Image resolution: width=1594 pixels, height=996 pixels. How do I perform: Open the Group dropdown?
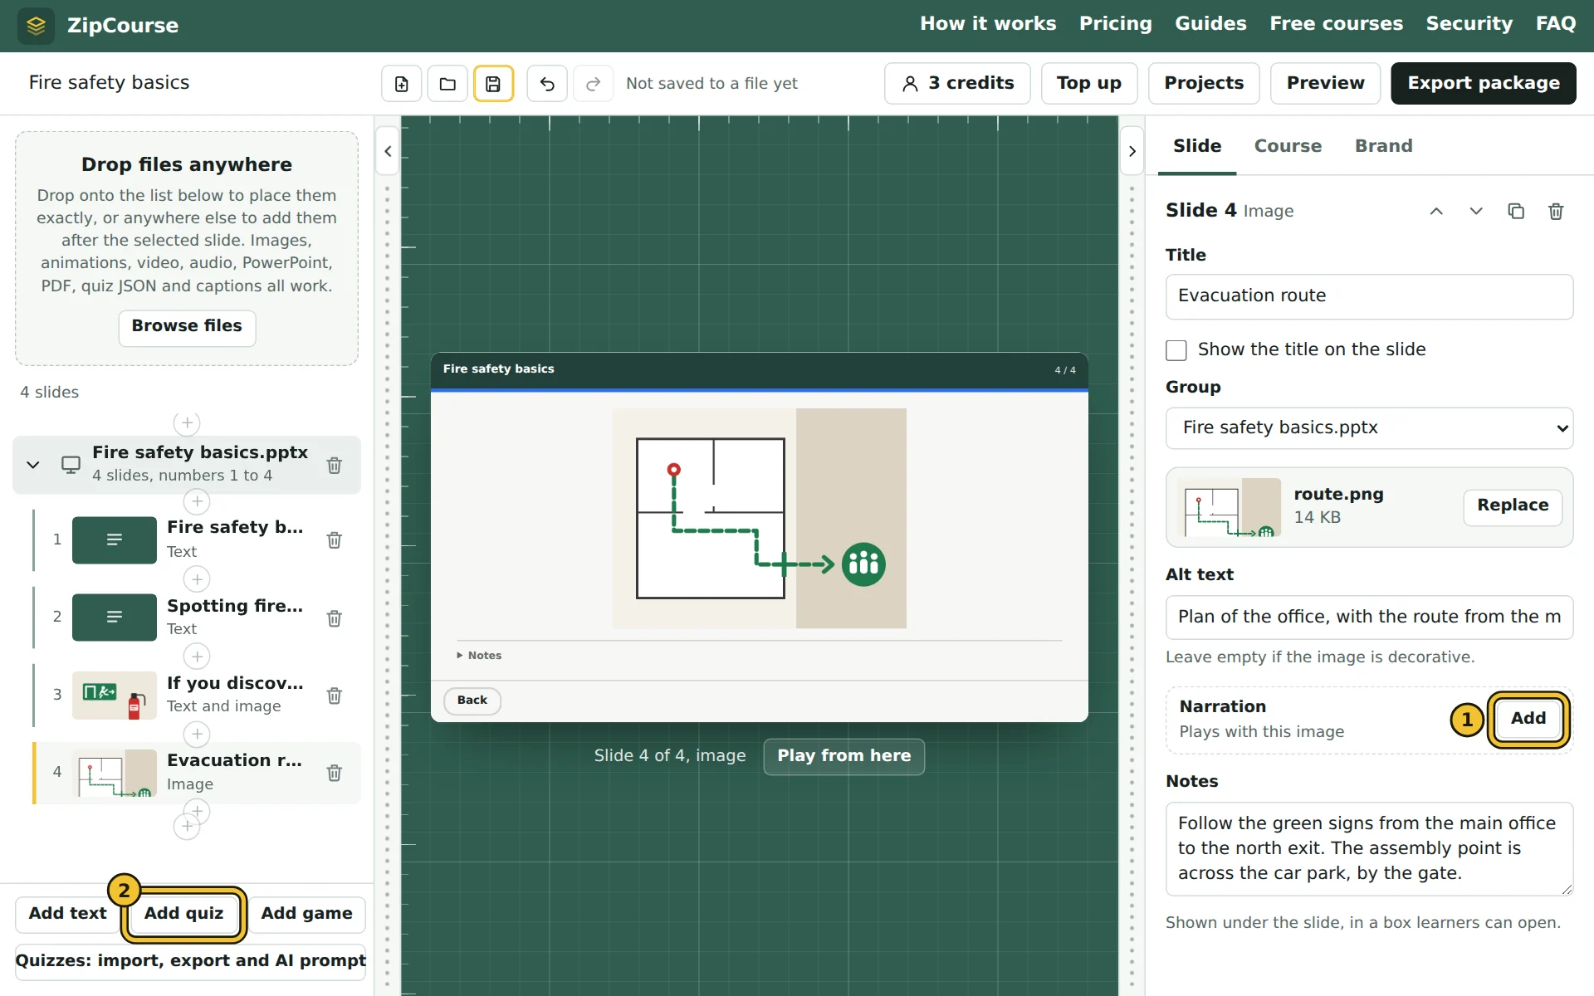pos(1369,428)
